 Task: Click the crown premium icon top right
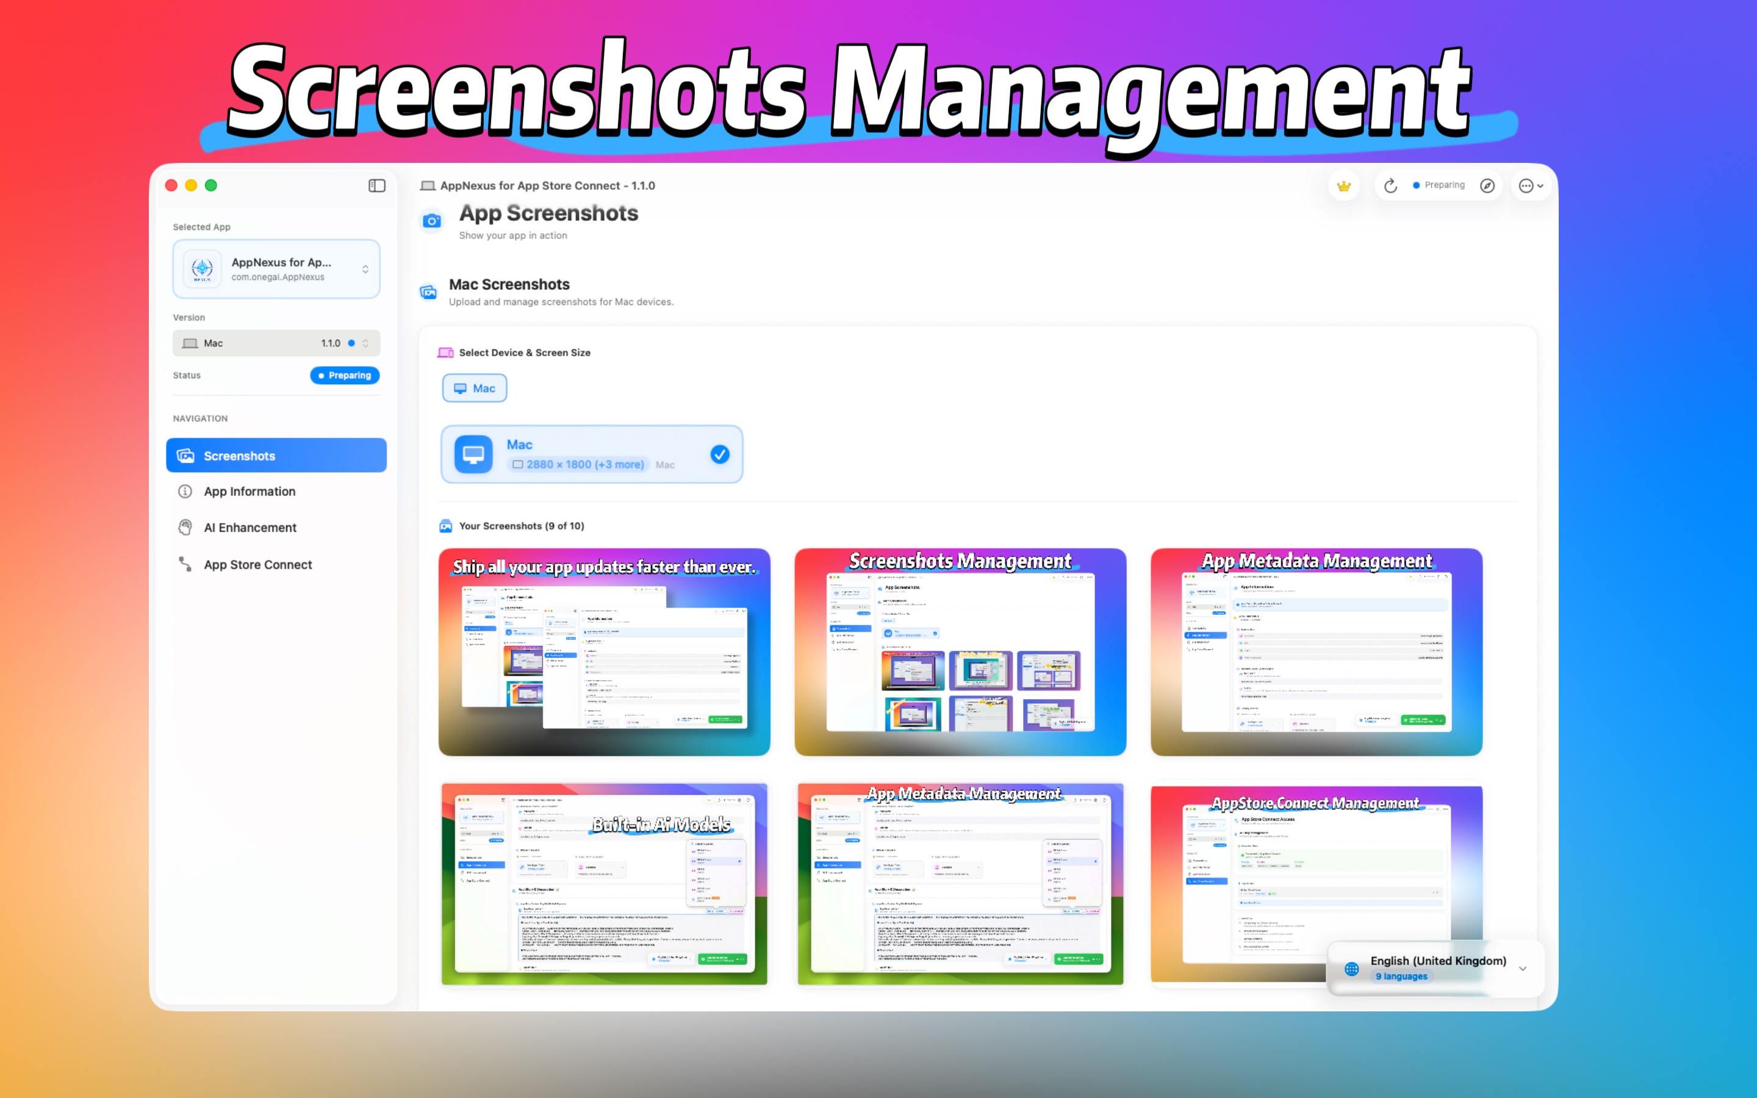1344,185
